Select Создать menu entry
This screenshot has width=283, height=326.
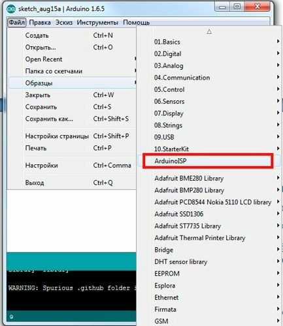coord(72,35)
